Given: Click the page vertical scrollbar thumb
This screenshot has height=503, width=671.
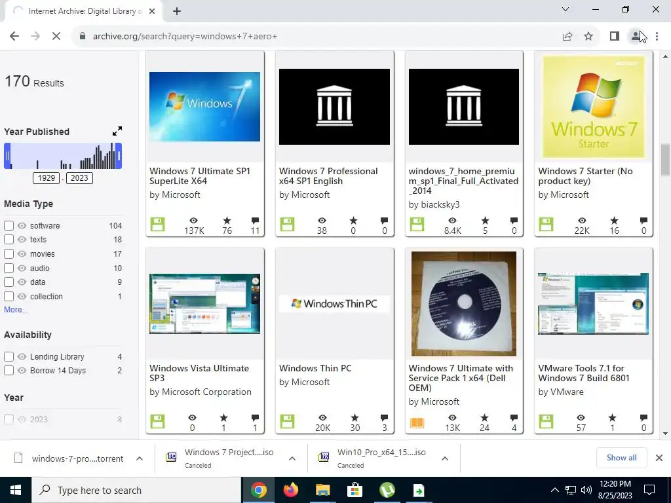Looking at the screenshot, I should [x=665, y=160].
